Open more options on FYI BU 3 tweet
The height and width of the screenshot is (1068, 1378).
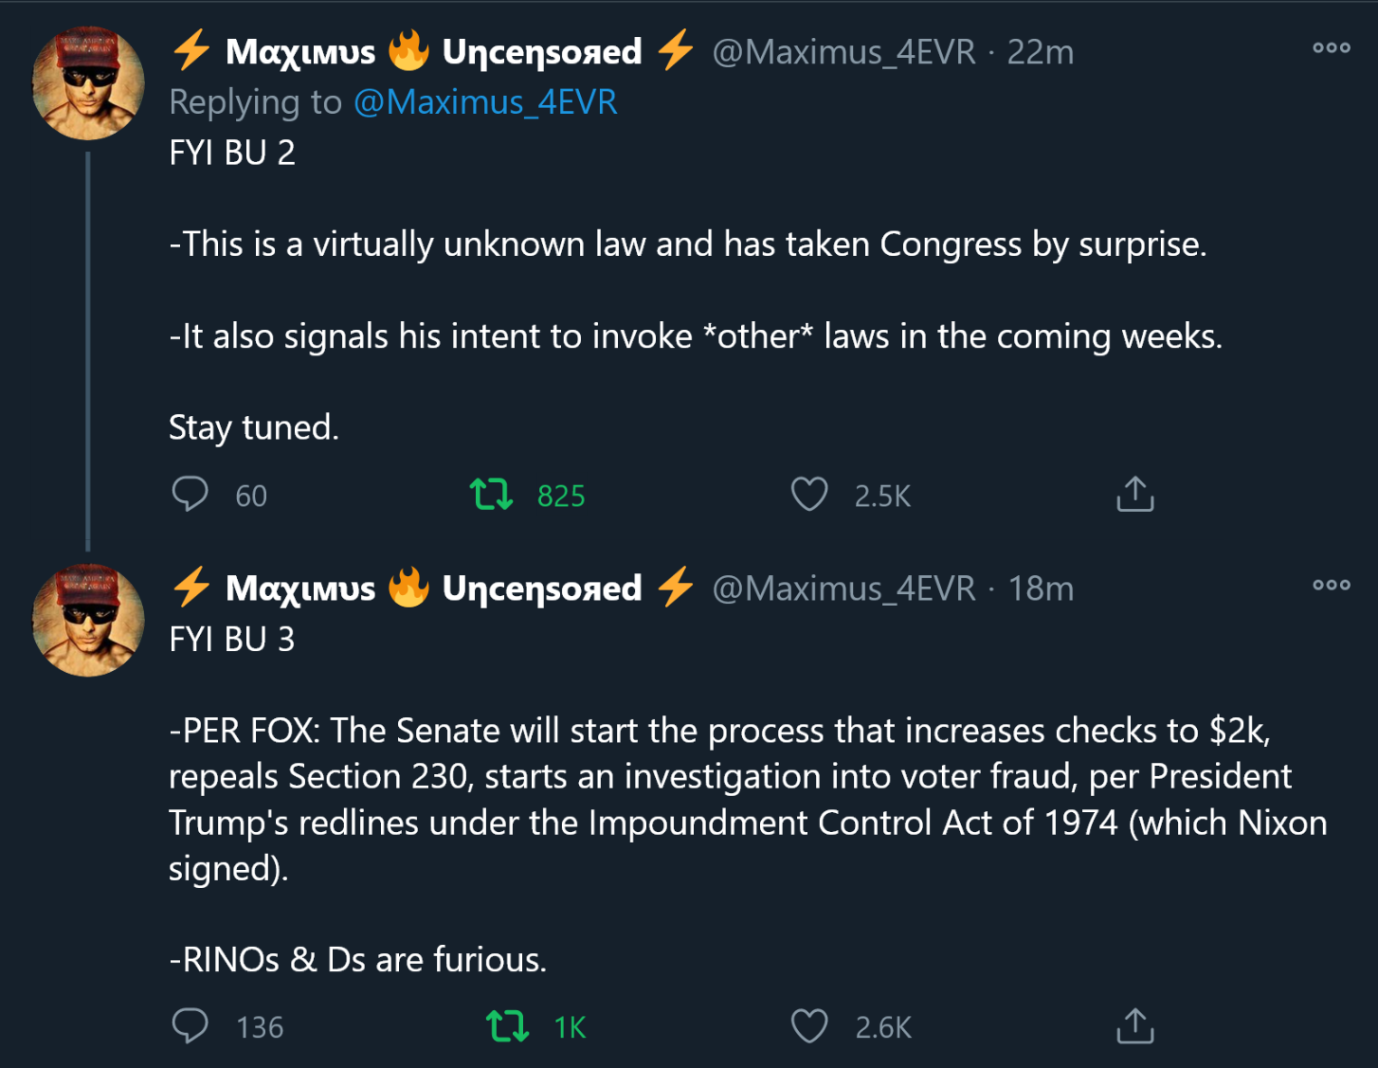[1331, 585]
